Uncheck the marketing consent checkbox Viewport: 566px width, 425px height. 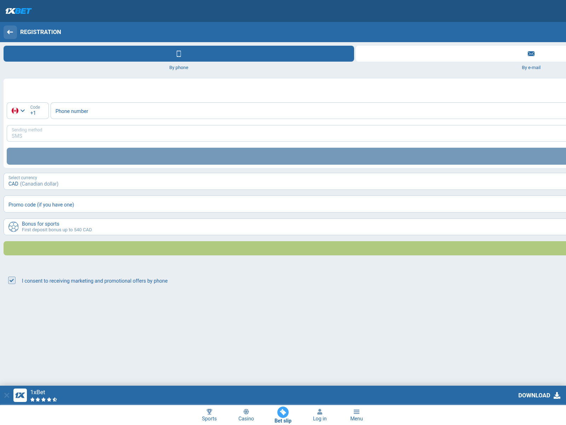[12, 280]
